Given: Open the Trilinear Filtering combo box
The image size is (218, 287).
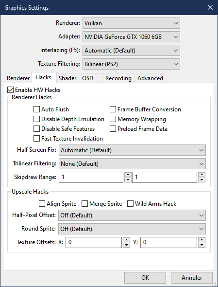Looking at the screenshot, I should pyautogui.click(x=132, y=163).
